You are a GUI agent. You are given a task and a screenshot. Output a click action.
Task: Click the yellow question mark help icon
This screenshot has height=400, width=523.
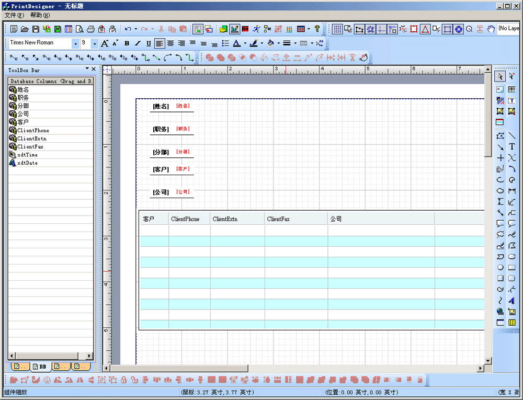pos(317,29)
